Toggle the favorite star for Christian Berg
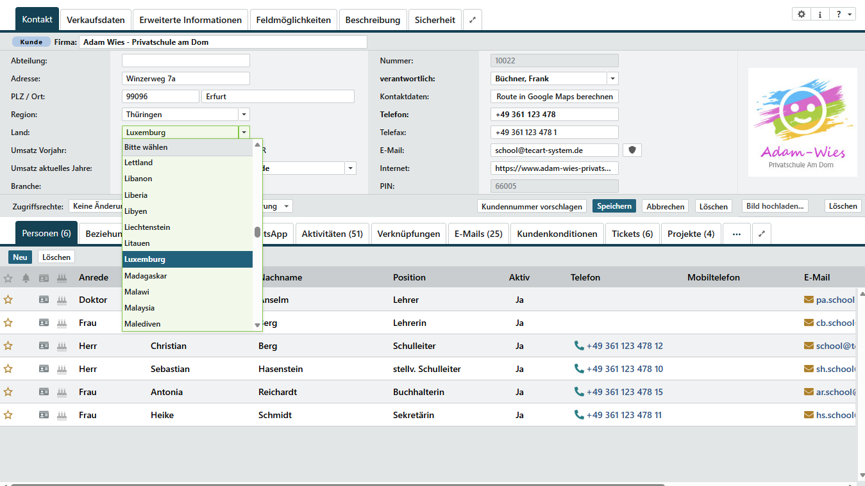 coord(8,346)
